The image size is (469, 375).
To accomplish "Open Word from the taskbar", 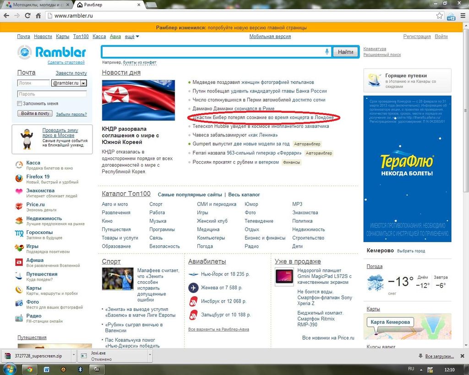I will coord(46,370).
